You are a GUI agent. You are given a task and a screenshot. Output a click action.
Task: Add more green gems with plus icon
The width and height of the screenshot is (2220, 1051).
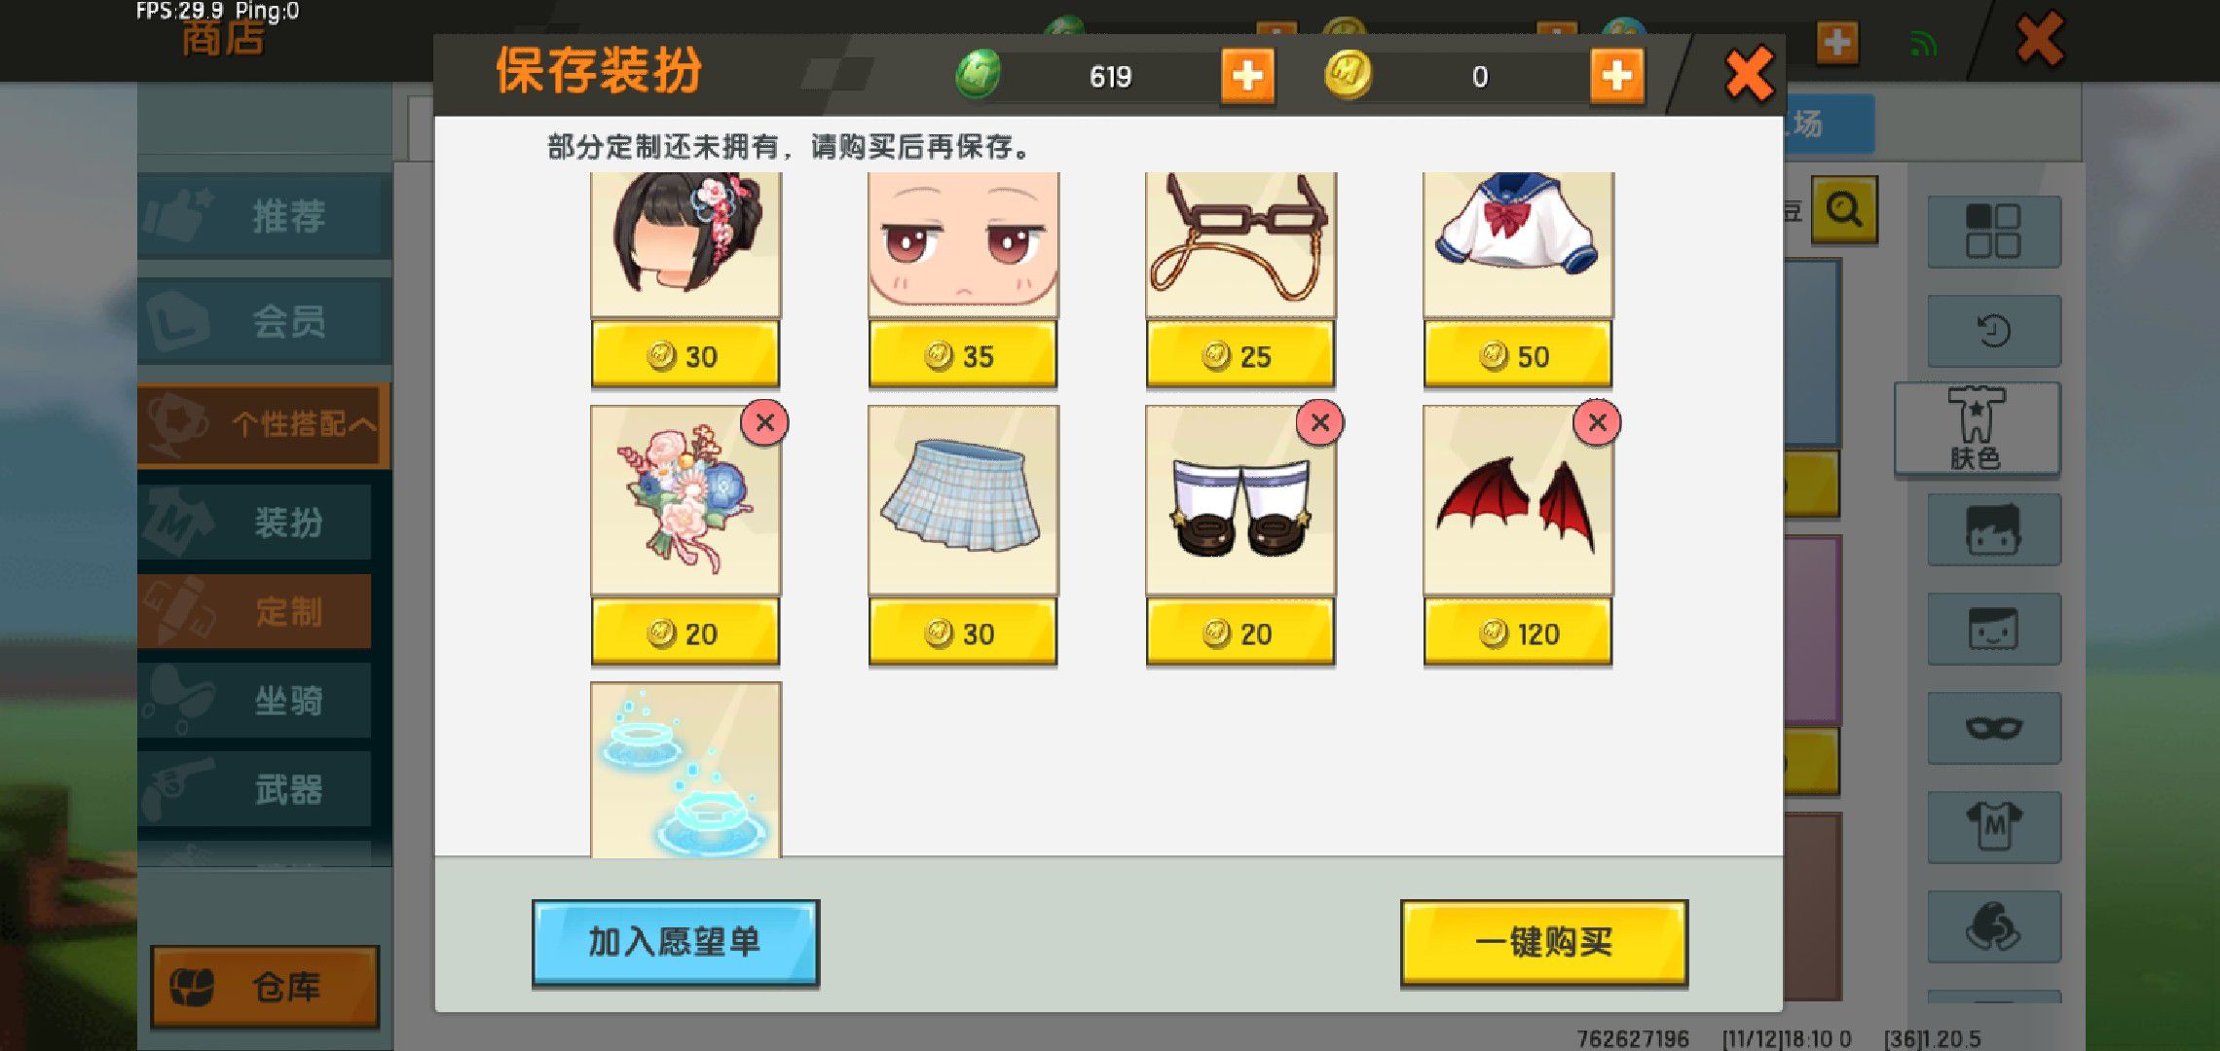coord(1247,76)
